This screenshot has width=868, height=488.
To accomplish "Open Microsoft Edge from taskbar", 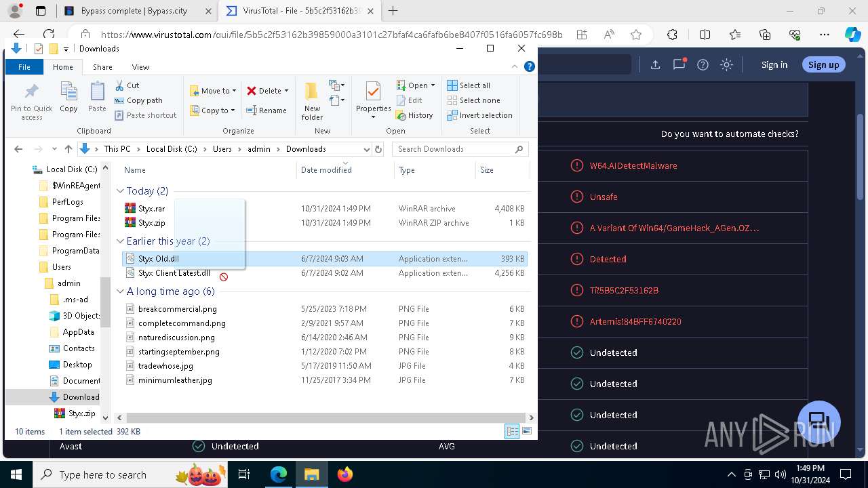I will 279,474.
